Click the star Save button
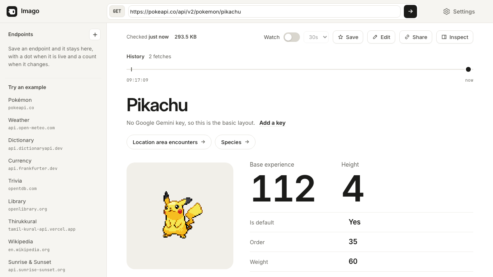The image size is (493, 277). pyautogui.click(x=348, y=37)
